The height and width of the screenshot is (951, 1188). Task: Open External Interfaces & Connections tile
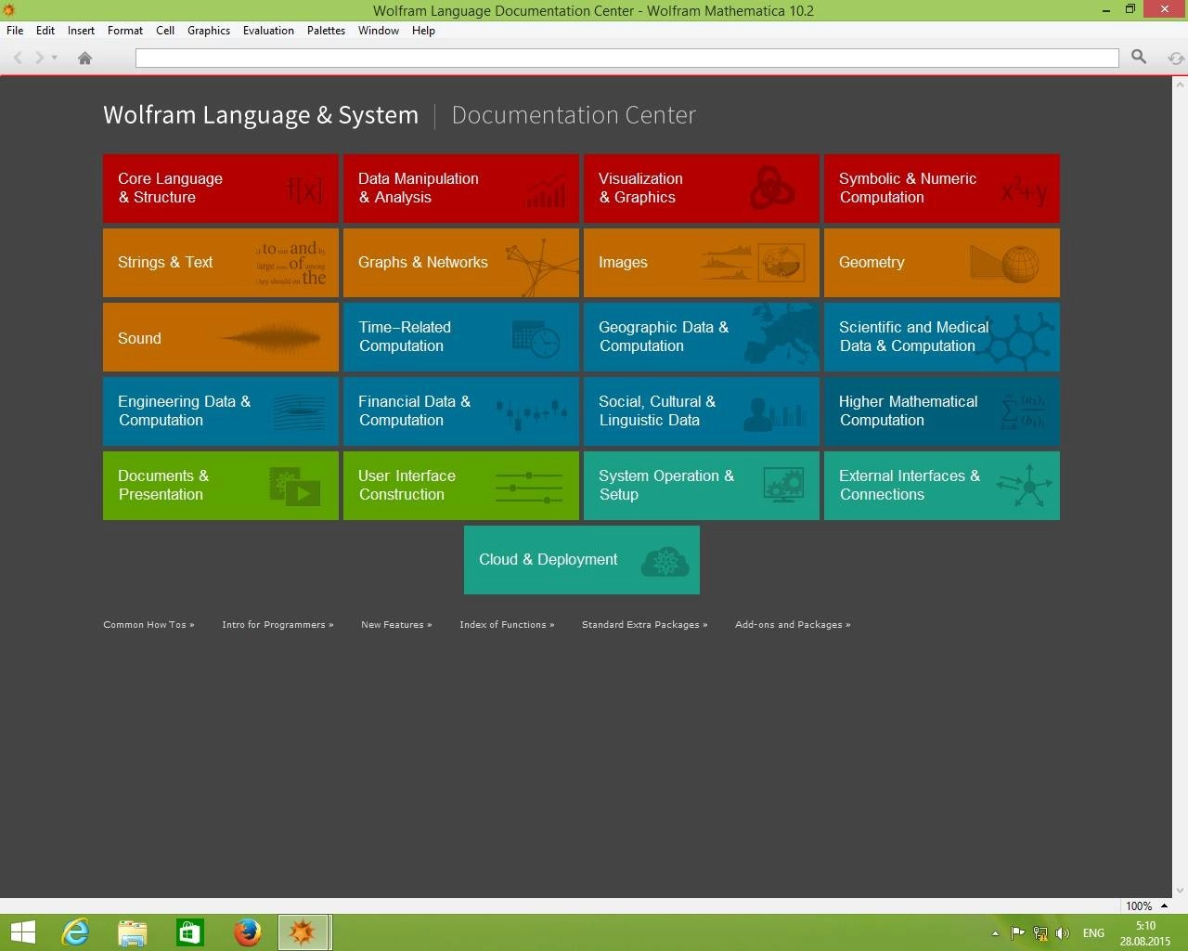(x=942, y=486)
